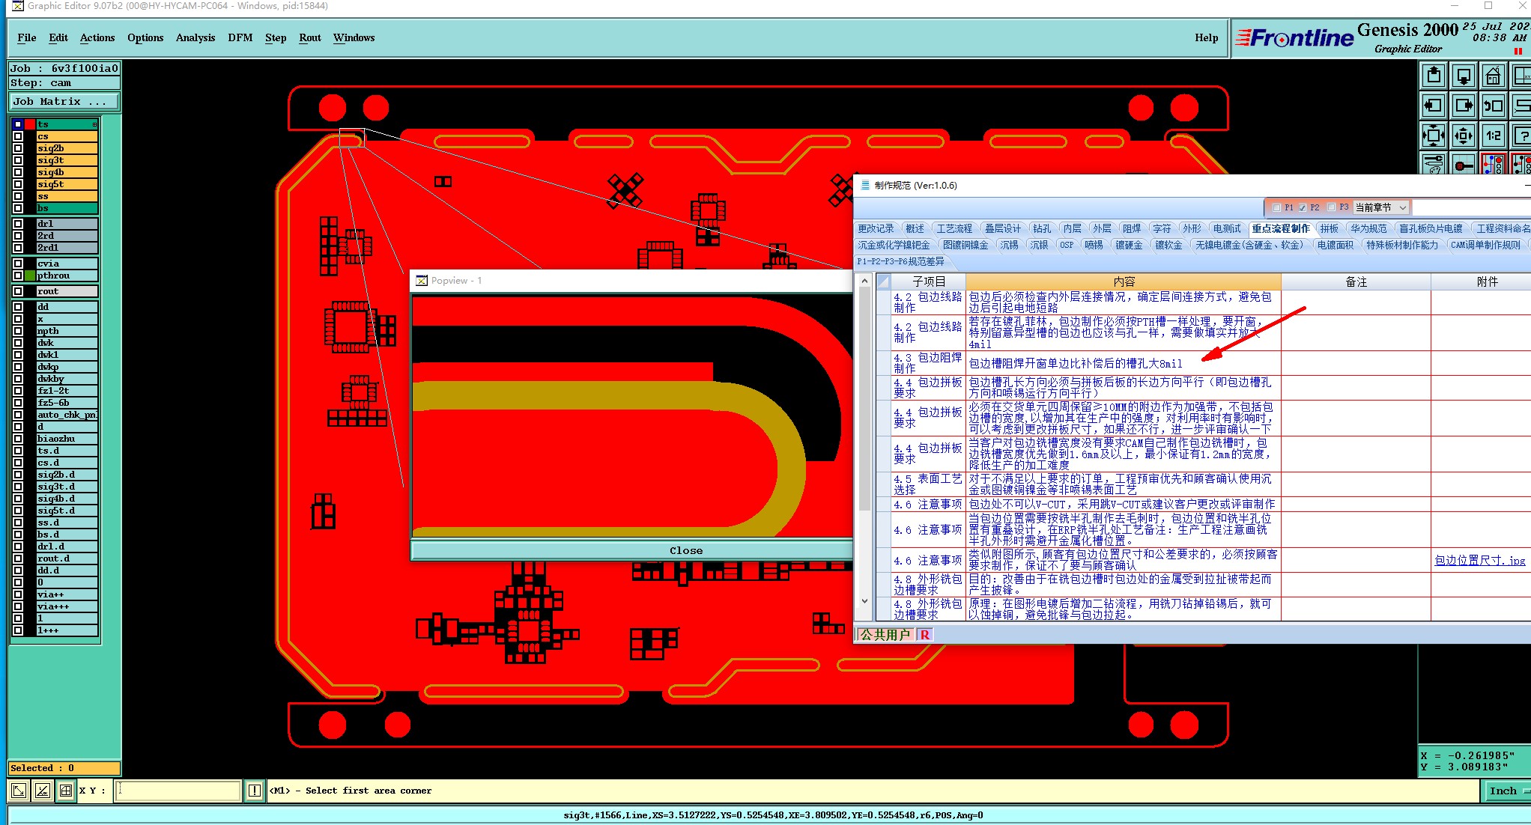1531x825 pixels.
Task: Open the 当前章节 dropdown
Action: 1402,207
